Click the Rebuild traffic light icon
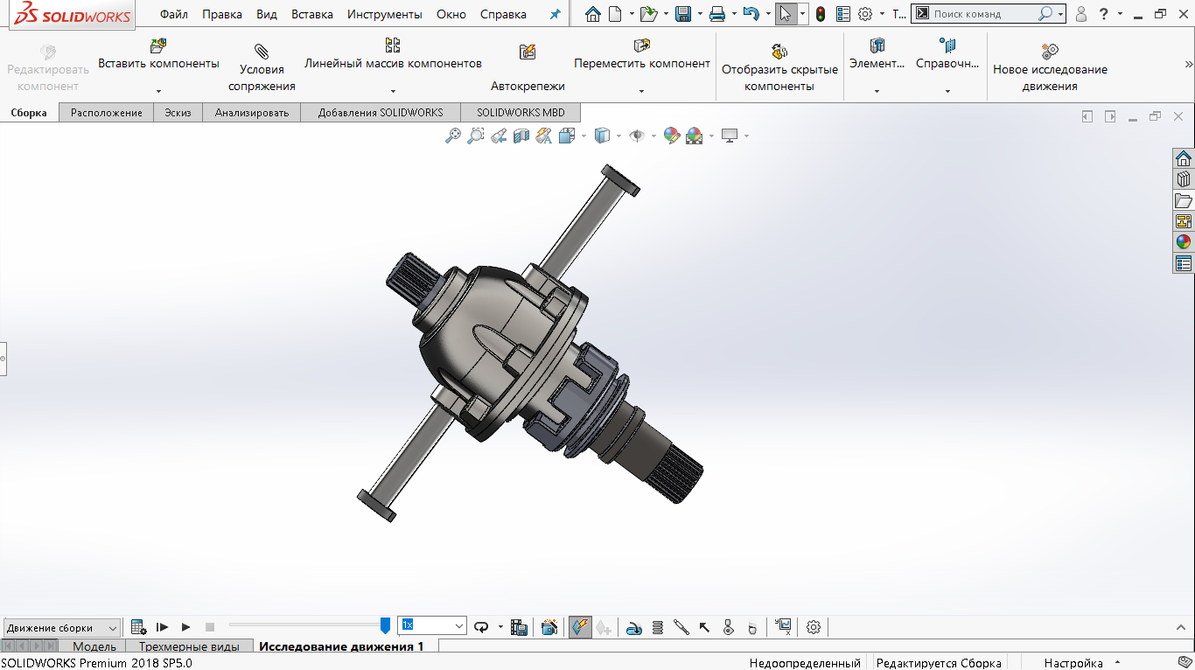This screenshot has width=1195, height=670. click(x=820, y=14)
